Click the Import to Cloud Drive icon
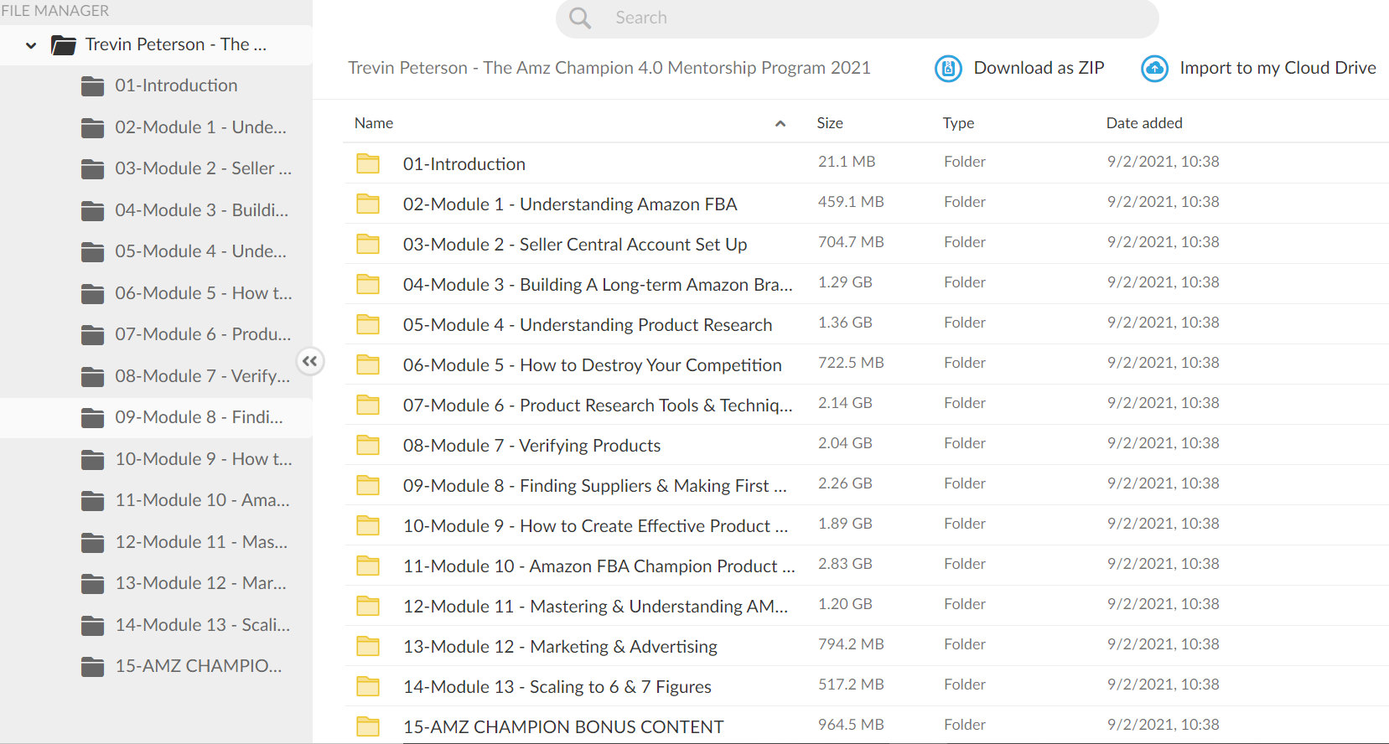Image resolution: width=1389 pixels, height=744 pixels. click(1154, 68)
